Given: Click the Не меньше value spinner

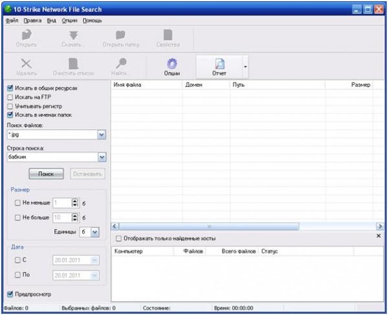Looking at the screenshot, I should click(x=75, y=203).
